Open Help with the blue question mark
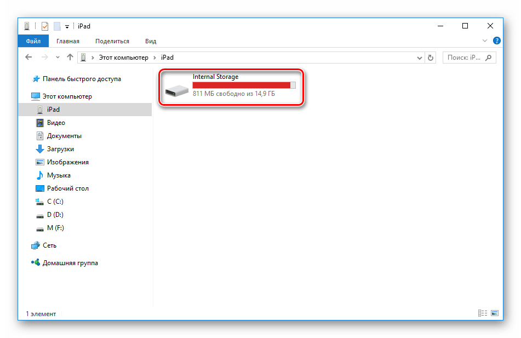The width and height of the screenshot is (521, 338). (496, 41)
